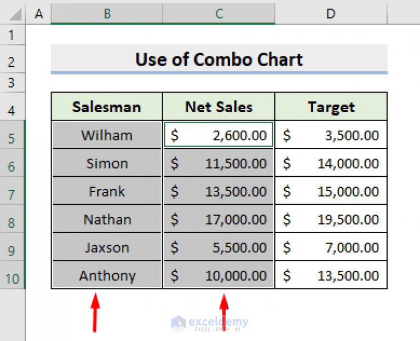Click row 2 header
The image size is (420, 341).
click(x=12, y=62)
